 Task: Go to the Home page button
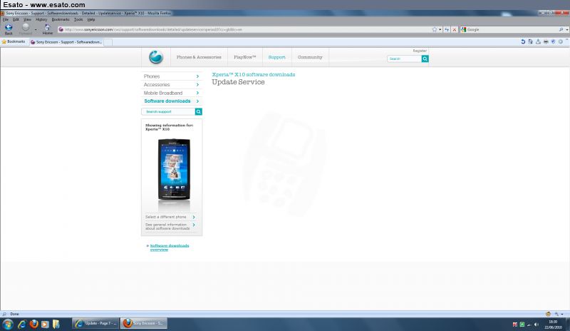pyautogui.click(x=47, y=28)
